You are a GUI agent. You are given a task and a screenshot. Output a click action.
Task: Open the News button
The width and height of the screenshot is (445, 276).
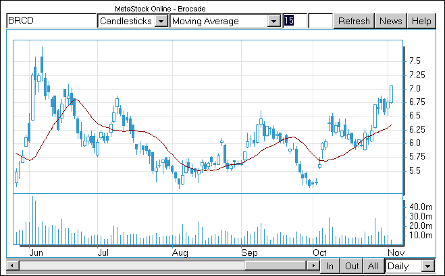(391, 22)
